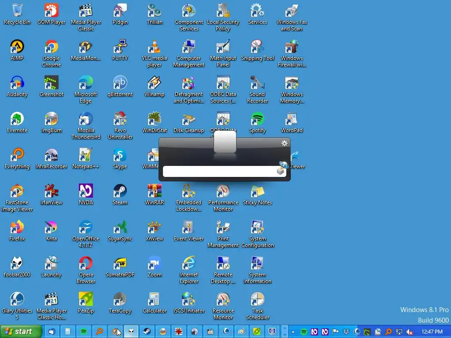Select the Sticky Notes desktop shortcut
This screenshot has height=338, width=451.
pos(257,195)
